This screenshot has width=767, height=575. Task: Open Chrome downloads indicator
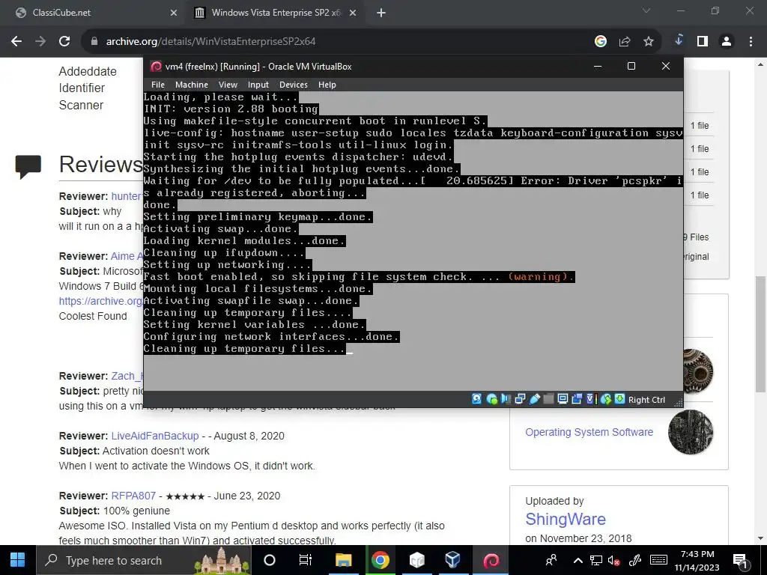click(679, 40)
